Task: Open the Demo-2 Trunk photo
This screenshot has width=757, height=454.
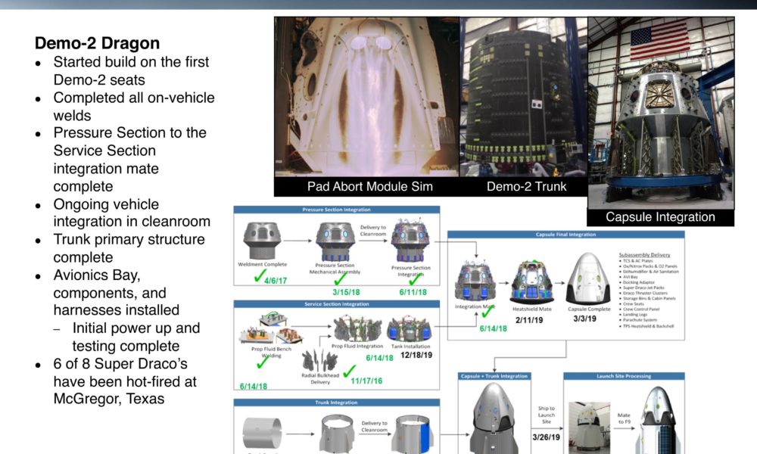Action: click(x=524, y=97)
